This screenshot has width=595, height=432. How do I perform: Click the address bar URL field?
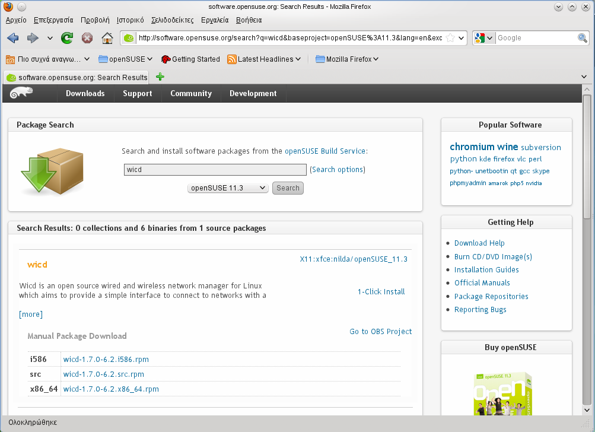(290, 38)
